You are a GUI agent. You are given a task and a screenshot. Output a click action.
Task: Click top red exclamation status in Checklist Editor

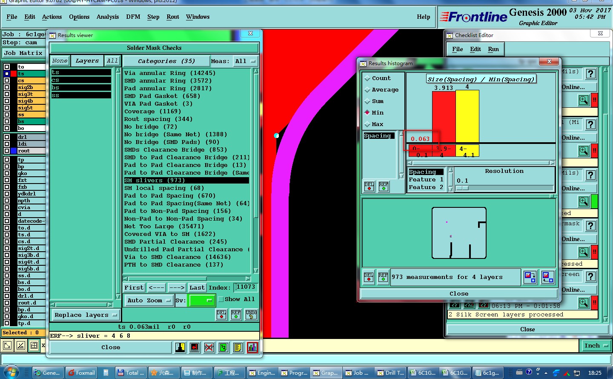tap(595, 100)
